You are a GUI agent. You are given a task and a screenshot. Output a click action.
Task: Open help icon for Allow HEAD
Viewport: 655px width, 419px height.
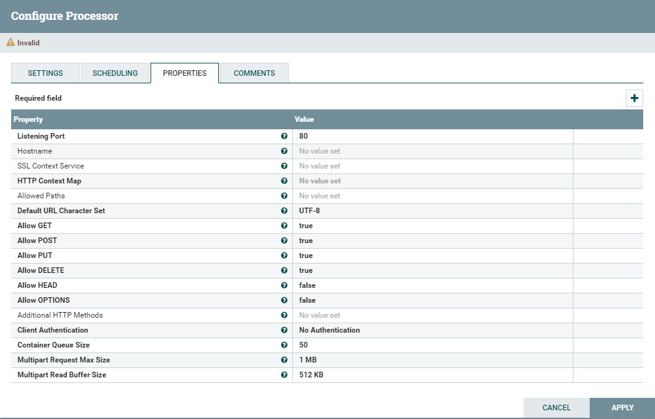(284, 285)
